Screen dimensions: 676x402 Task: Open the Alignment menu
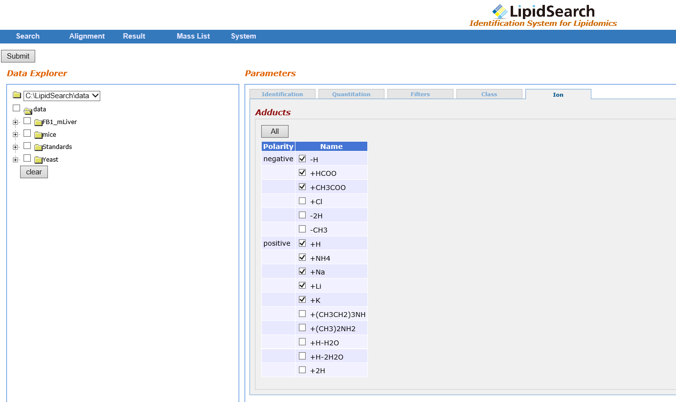87,36
